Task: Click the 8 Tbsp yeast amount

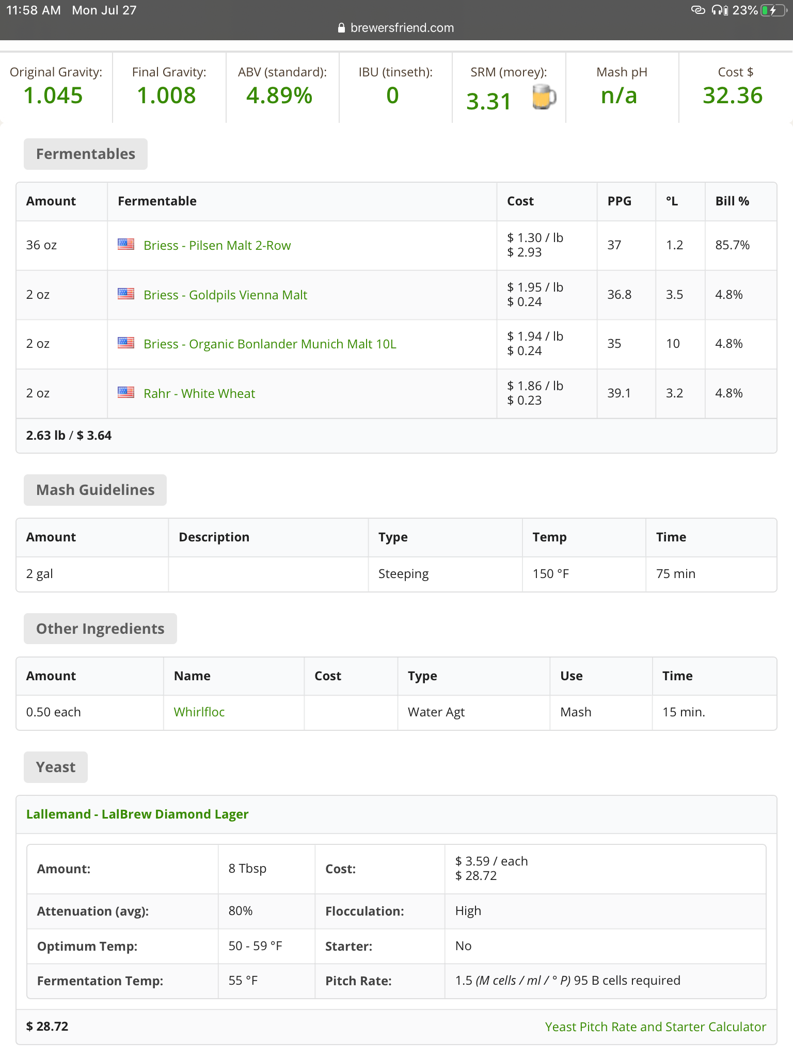Action: click(247, 868)
